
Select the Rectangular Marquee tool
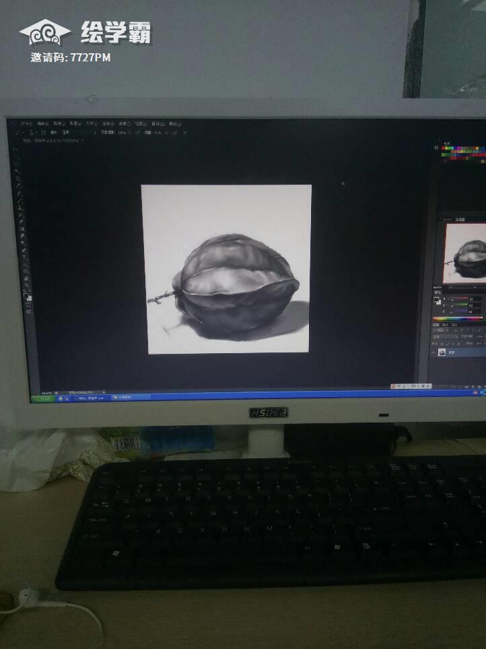(15, 157)
